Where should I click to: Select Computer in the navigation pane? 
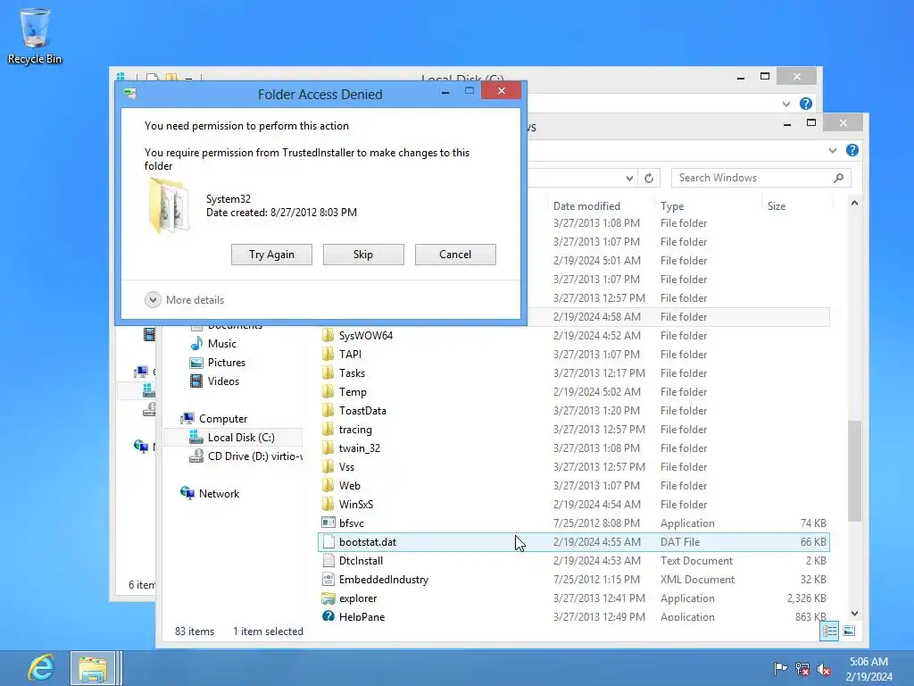pos(222,419)
